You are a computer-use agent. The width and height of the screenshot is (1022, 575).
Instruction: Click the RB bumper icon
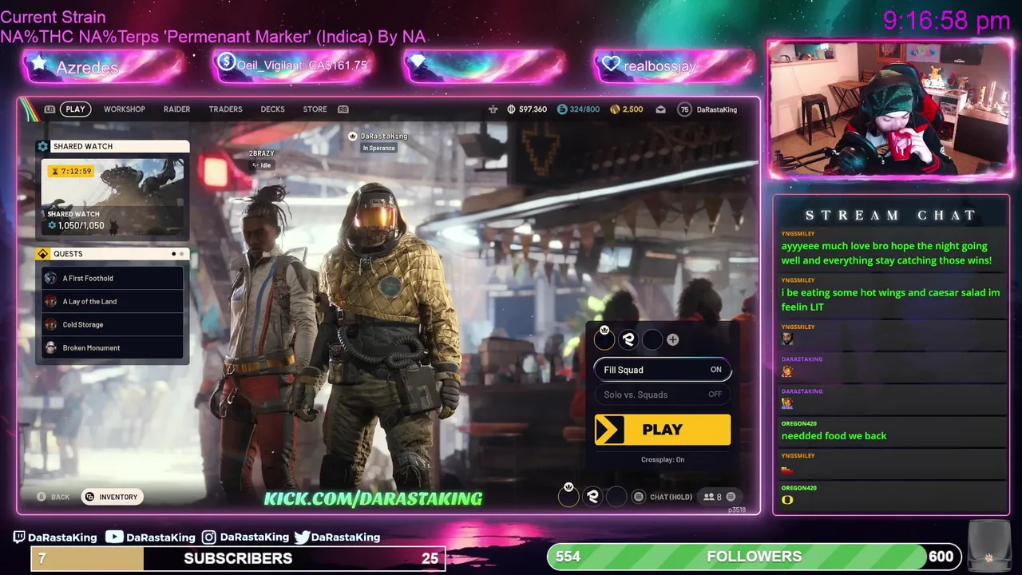point(343,109)
